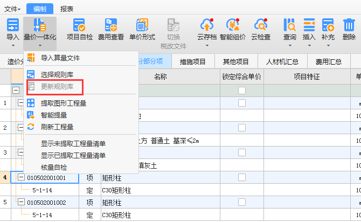Tick the 锁定综合单价 checkbox in the top row
This screenshot has width=361, height=222.
click(242, 90)
